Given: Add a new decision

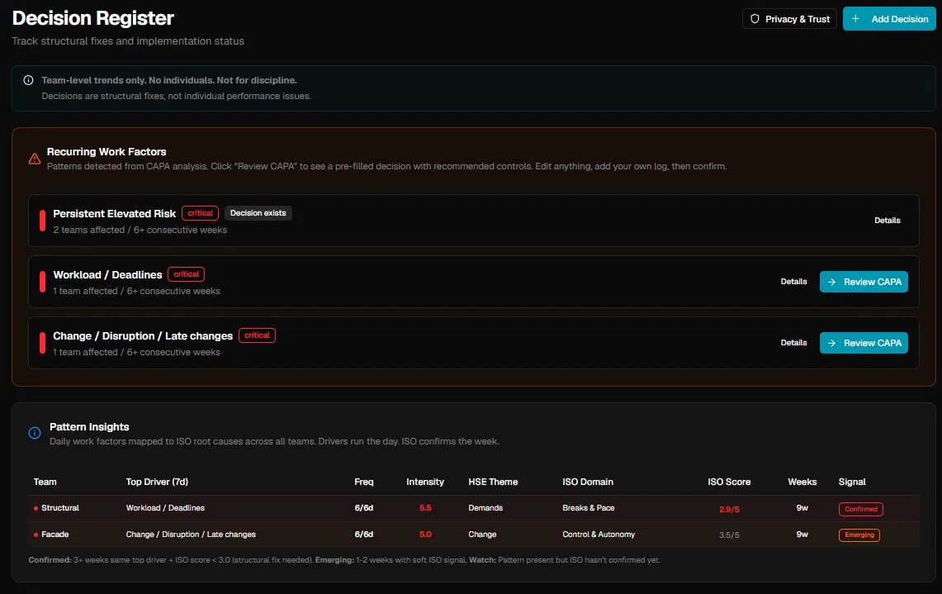Looking at the screenshot, I should click(889, 19).
